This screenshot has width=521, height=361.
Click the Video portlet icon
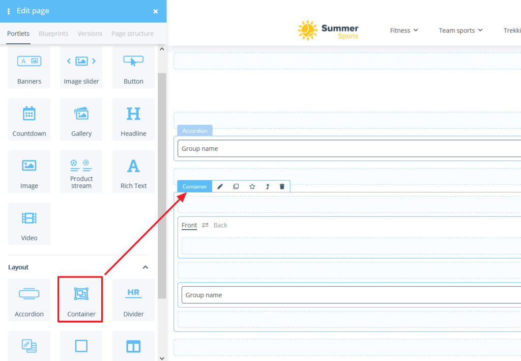coord(29,224)
